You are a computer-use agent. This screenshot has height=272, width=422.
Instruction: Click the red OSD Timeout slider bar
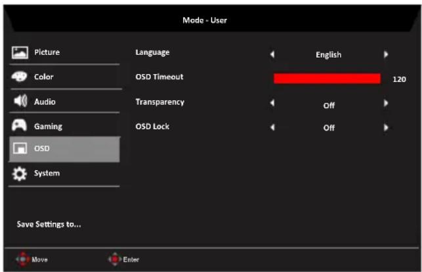[327, 79]
